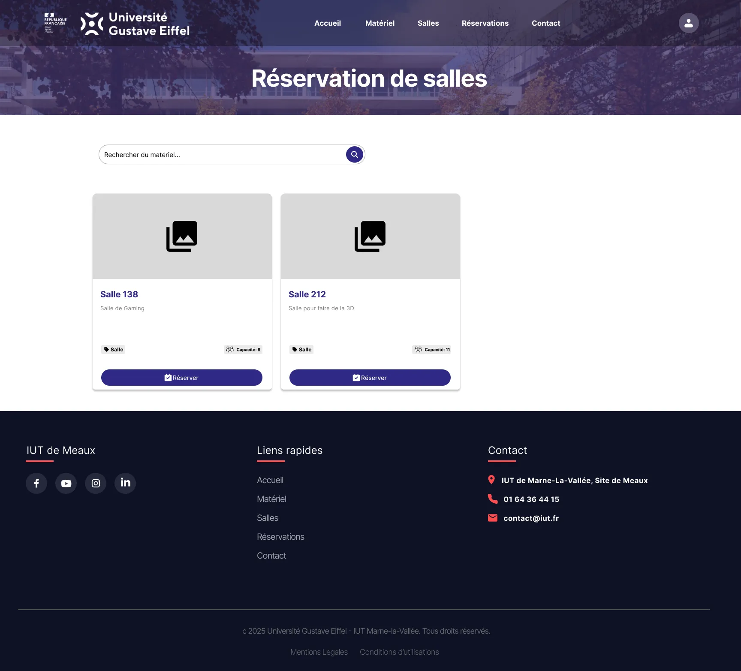741x671 pixels.
Task: Open the Instagram social icon
Action: click(x=96, y=483)
